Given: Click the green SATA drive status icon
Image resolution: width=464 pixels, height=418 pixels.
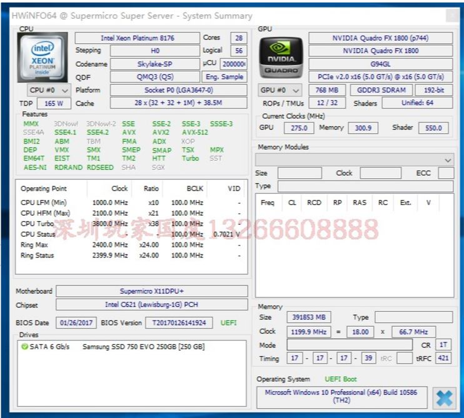Looking at the screenshot, I should coord(24,347).
